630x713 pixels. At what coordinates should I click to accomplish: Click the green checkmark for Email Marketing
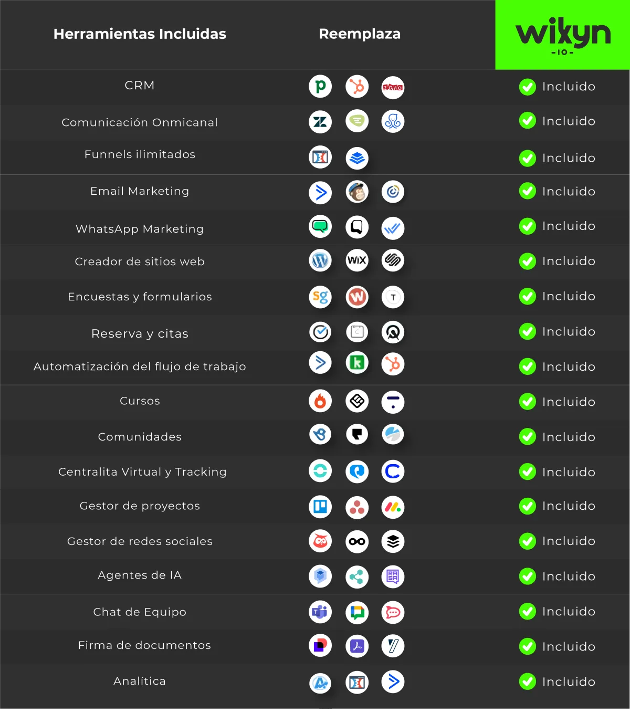(x=527, y=191)
